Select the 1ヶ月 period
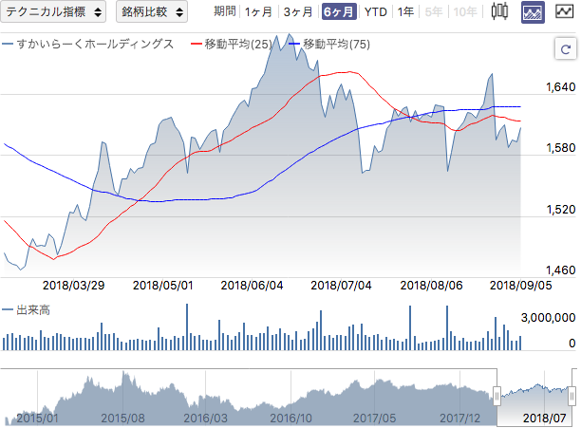The width and height of the screenshot is (581, 428). click(258, 11)
